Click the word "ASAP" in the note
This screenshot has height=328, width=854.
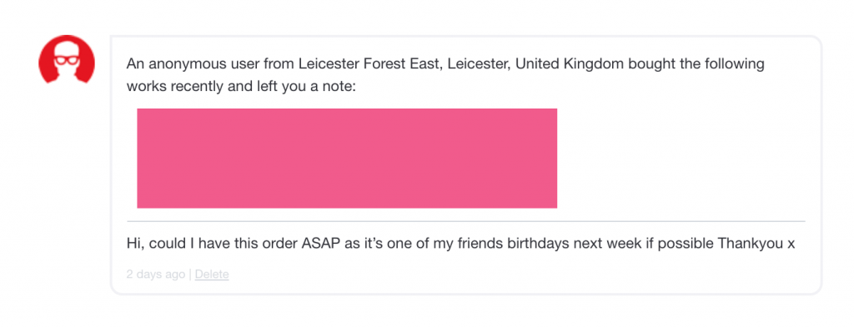point(321,243)
